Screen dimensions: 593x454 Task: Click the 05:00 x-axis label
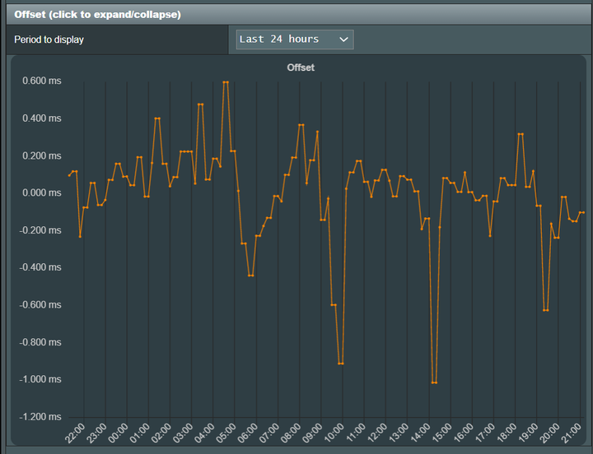[x=226, y=433]
